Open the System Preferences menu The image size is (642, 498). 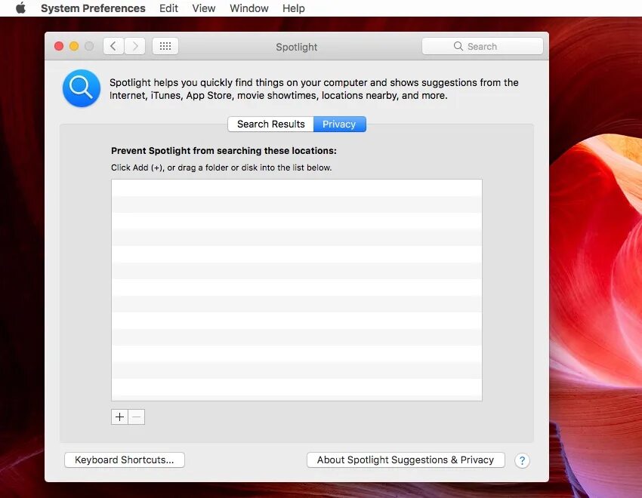pyautogui.click(x=93, y=8)
